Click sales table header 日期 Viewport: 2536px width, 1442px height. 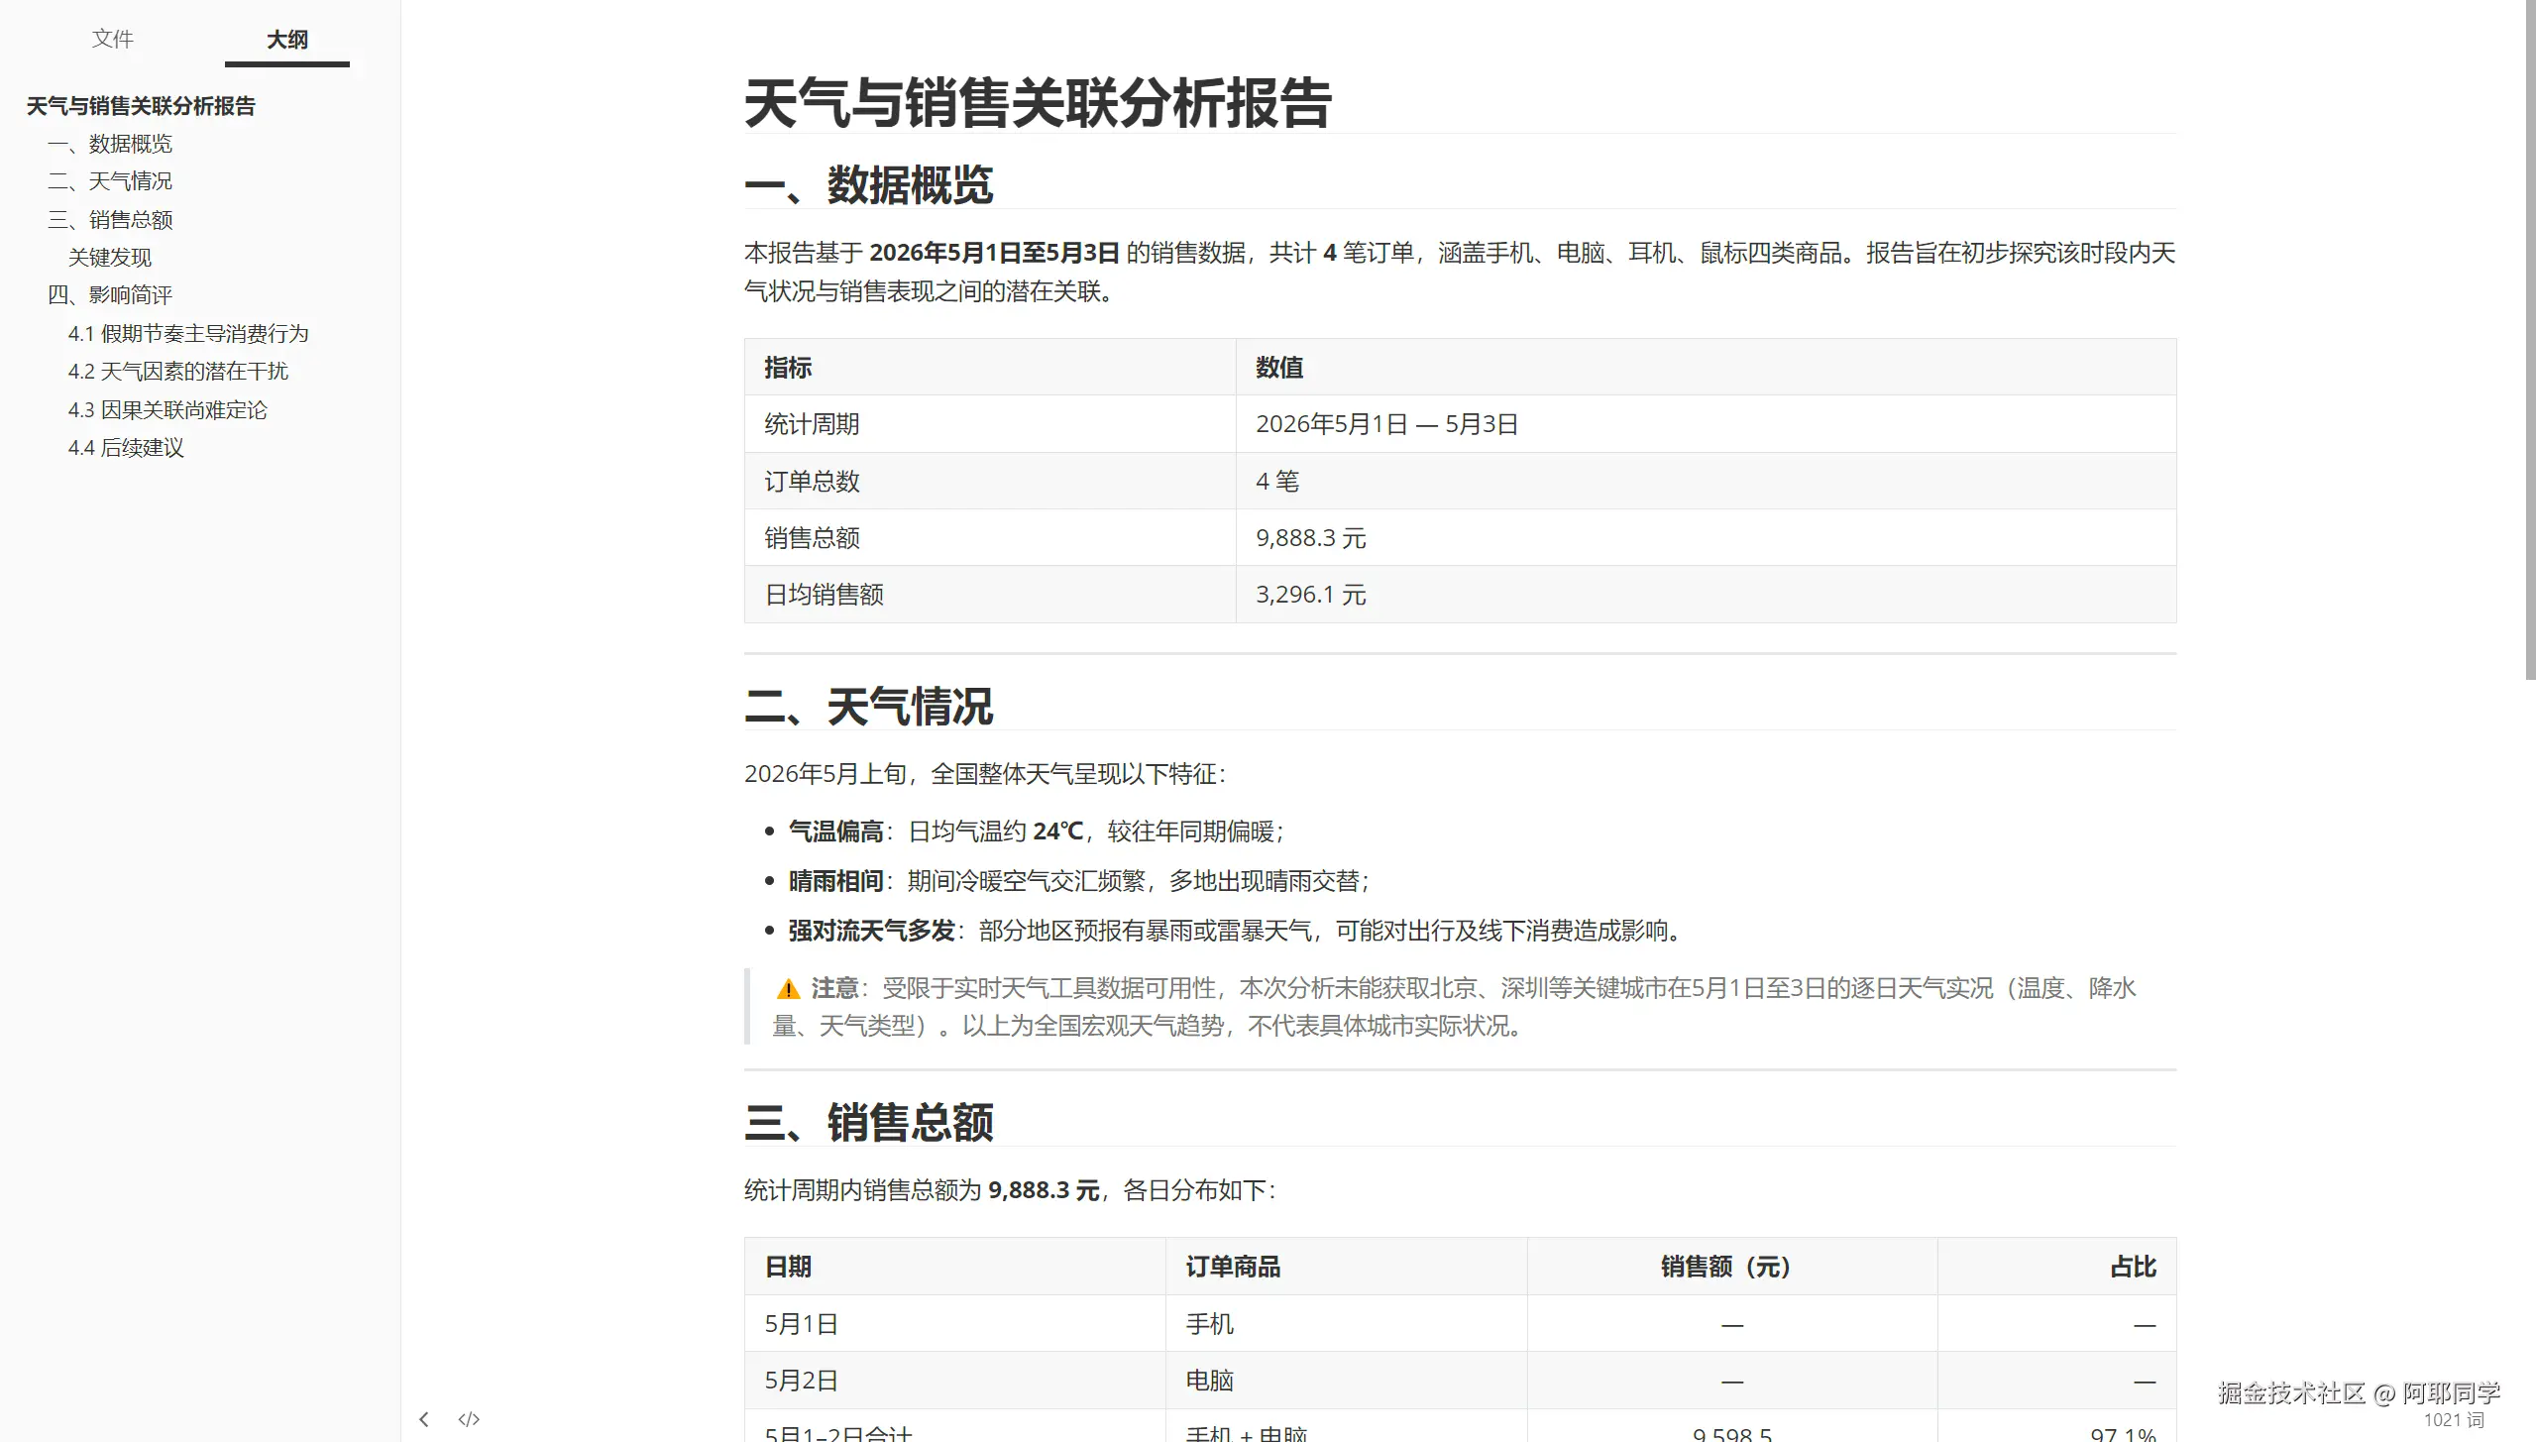955,1267
